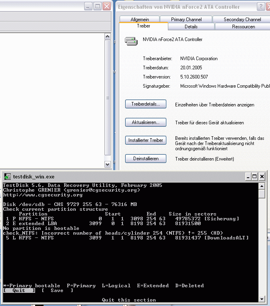Minimize the testdisk_win.exe console window
The image size is (270, 306).
(x=248, y=177)
